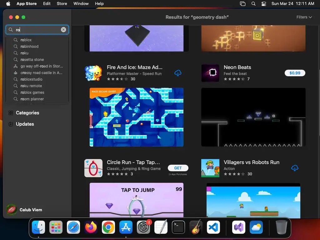This screenshot has height=240, width=320.
Task: Open Villagers vs Robots Run icon
Action: click(210, 168)
